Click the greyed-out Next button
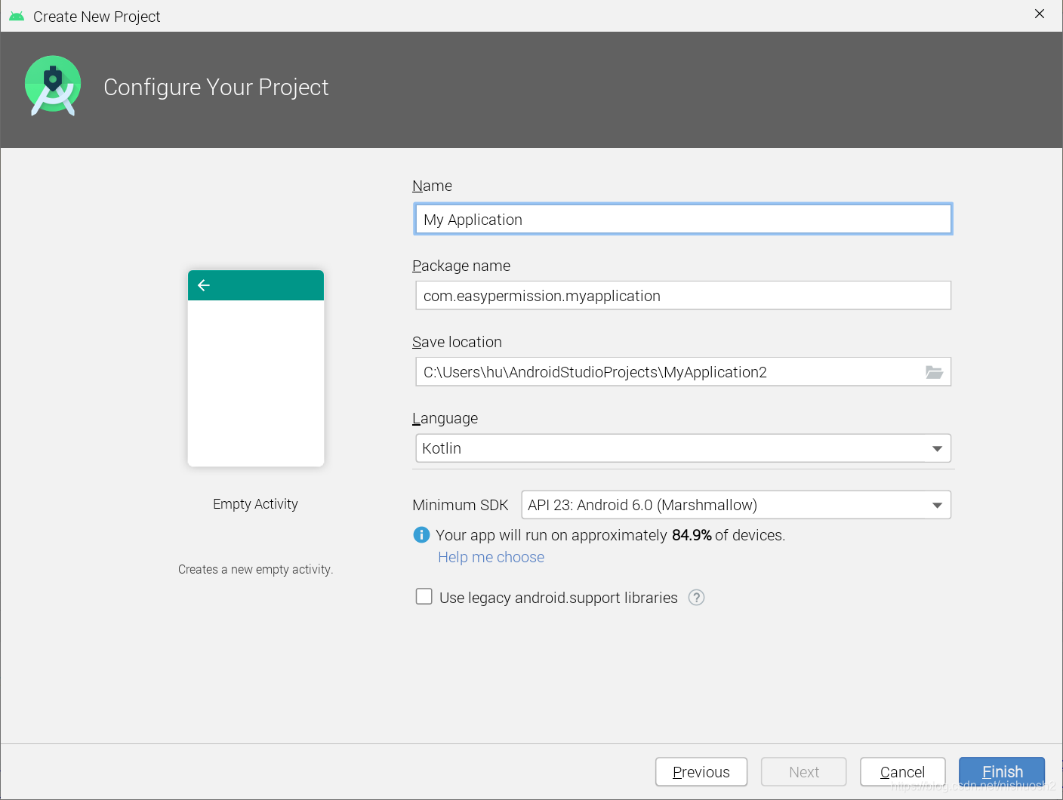This screenshot has width=1063, height=800. tap(804, 772)
